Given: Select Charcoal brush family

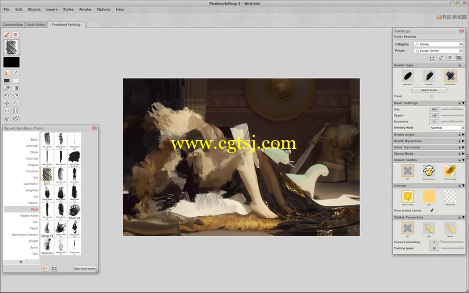Looking at the screenshot, I should 32,158.
